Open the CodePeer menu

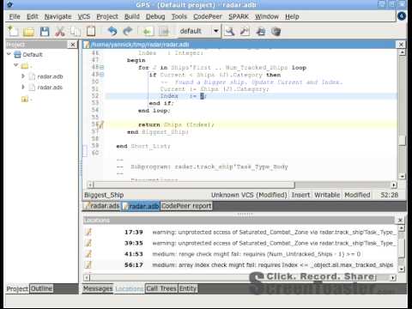[x=208, y=16]
